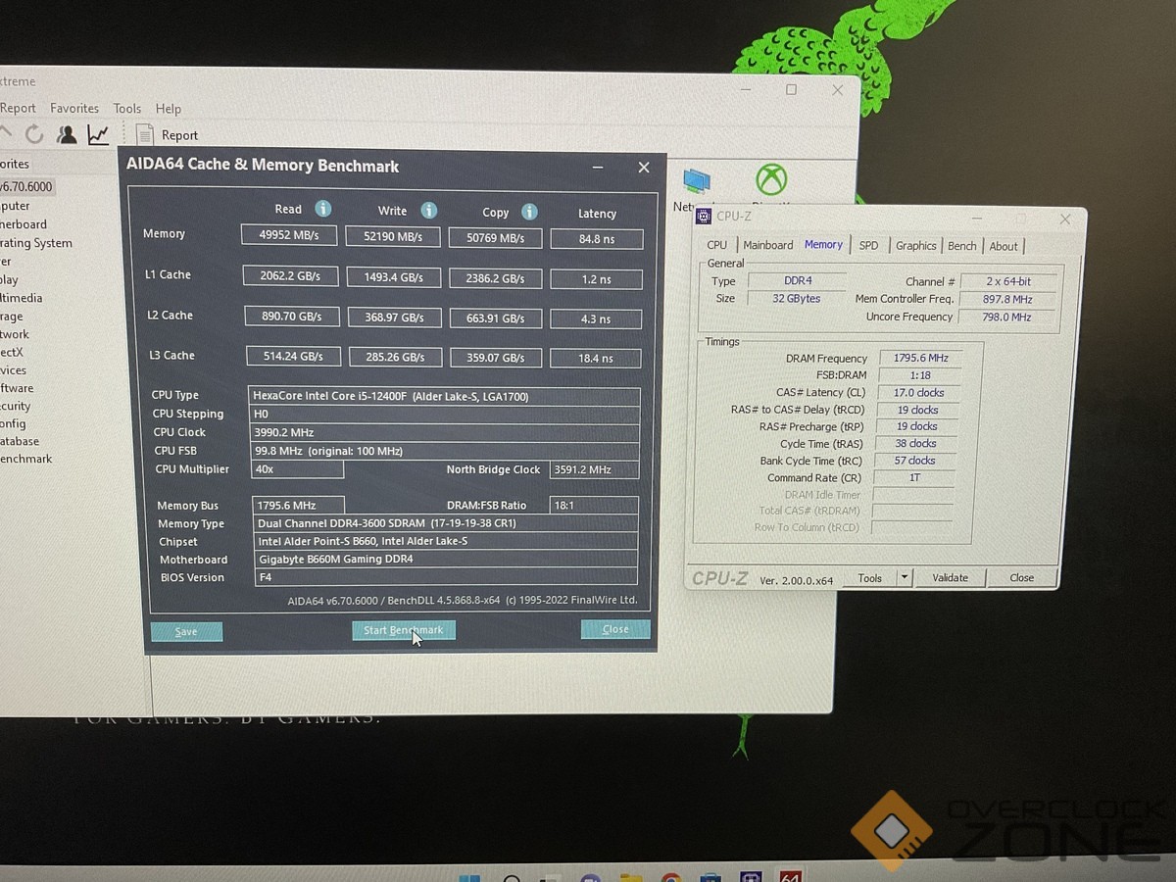Open the Network icon in AIDA64 pane

[697, 183]
